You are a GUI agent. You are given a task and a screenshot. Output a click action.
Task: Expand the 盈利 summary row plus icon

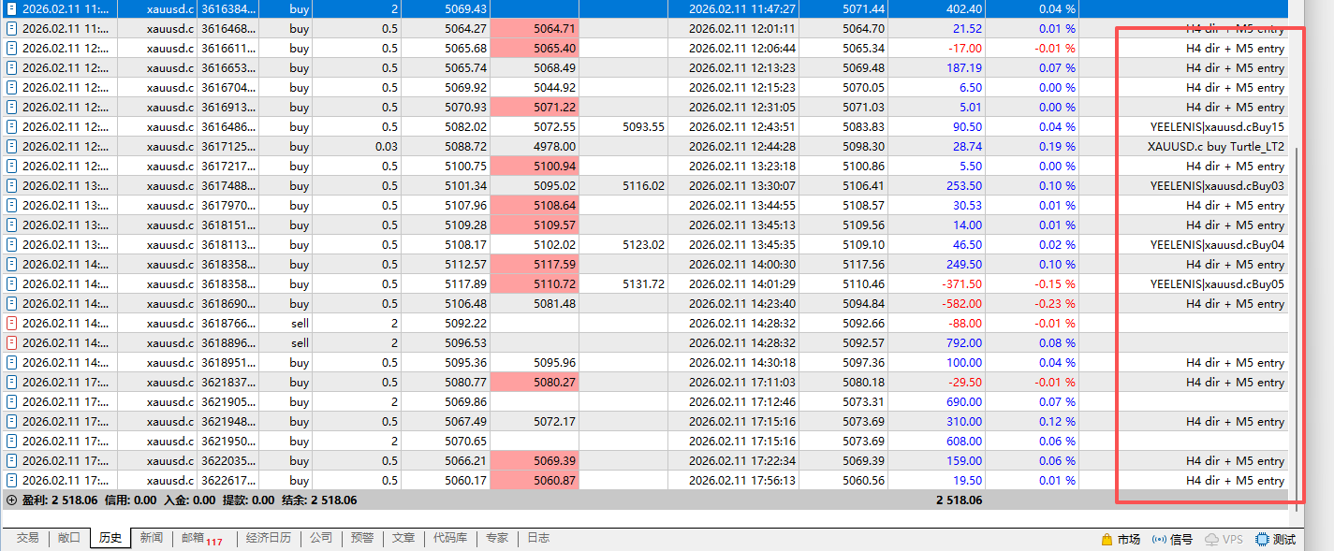(11, 500)
